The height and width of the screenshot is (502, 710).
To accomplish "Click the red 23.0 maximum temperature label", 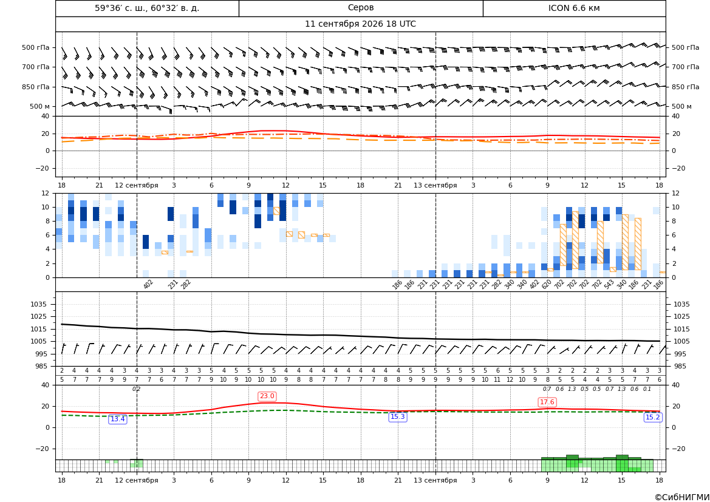I will click(267, 396).
